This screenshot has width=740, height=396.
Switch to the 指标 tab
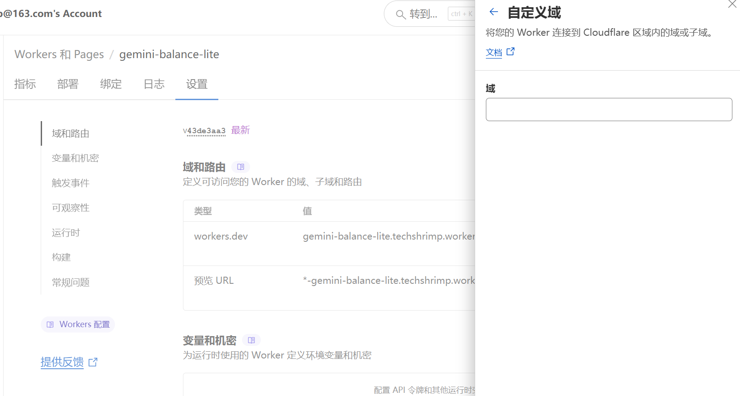click(x=25, y=84)
